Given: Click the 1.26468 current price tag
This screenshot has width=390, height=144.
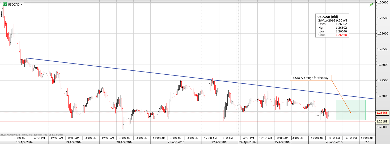Looking at the screenshot, I should (383, 113).
